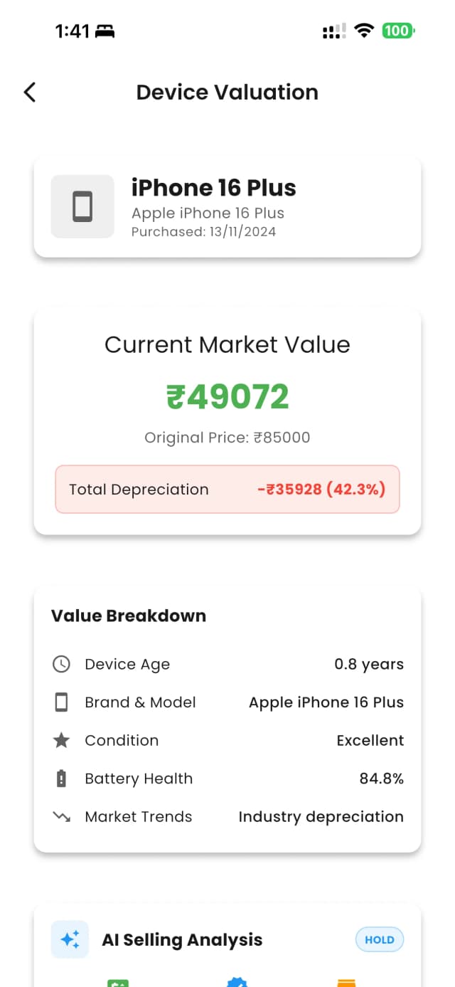Click the Market Trends downward arrow icon
The width and height of the screenshot is (455, 987).
pos(62,817)
